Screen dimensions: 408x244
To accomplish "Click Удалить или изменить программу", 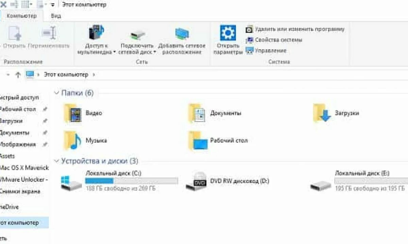I will tap(295, 29).
